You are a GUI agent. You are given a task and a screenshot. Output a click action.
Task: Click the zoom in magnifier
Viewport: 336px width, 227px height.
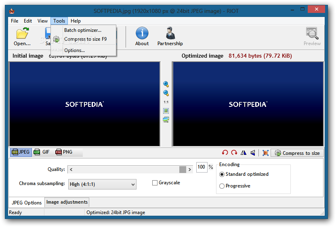tap(166, 84)
